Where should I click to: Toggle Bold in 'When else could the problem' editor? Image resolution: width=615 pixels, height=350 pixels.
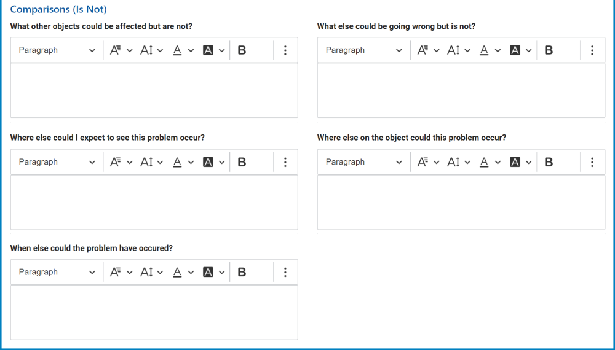coord(242,272)
